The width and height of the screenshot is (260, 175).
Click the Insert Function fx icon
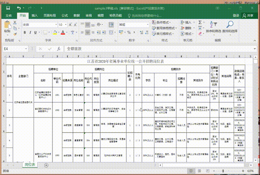58,49
